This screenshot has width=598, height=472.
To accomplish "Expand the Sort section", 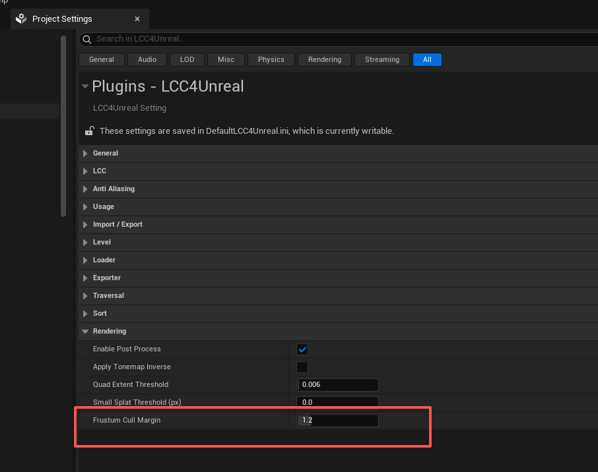I will (x=85, y=314).
